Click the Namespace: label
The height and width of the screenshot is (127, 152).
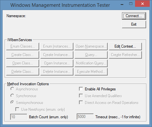pos(16,16)
